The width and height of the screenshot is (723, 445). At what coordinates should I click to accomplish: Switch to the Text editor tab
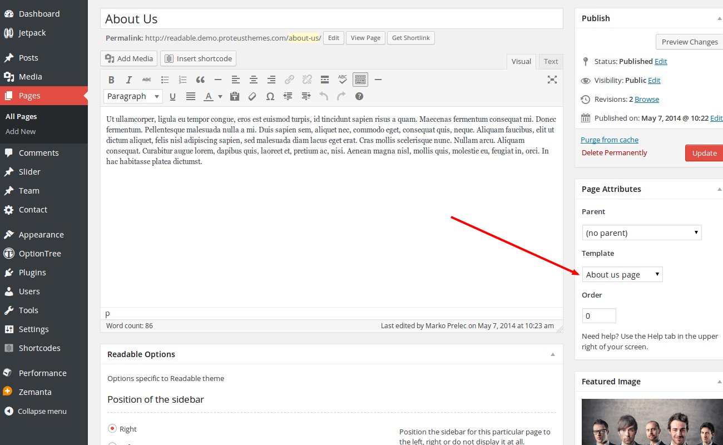551,62
